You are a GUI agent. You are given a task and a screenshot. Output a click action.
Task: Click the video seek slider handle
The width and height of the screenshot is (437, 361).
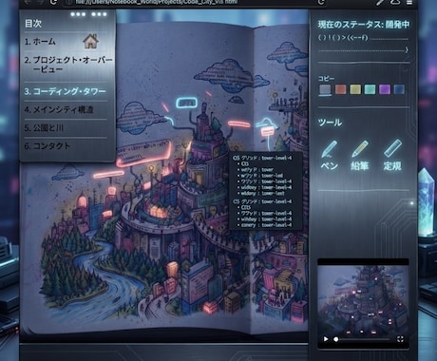coord(336,339)
